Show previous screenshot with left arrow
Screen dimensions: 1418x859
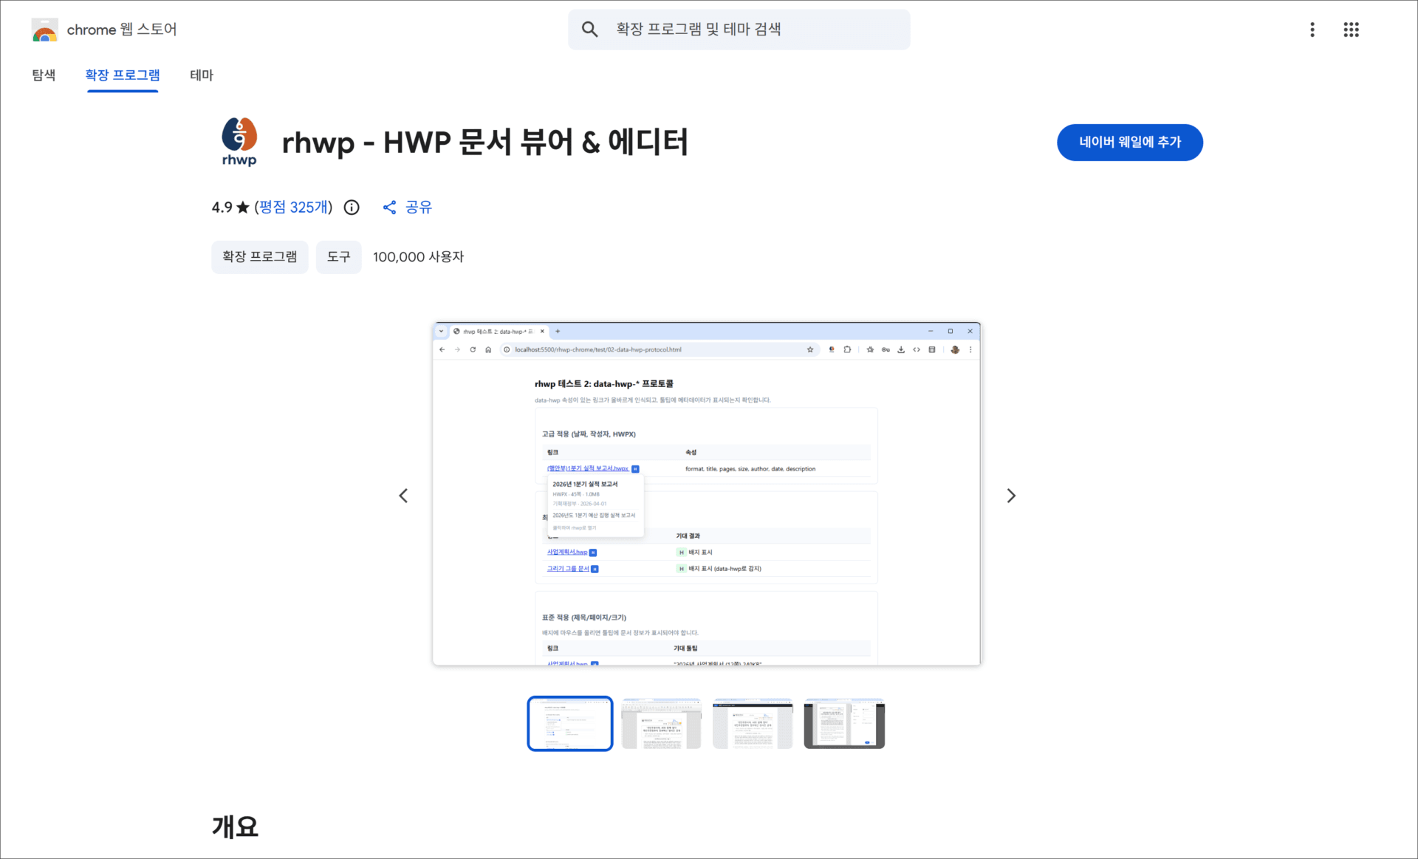tap(403, 496)
